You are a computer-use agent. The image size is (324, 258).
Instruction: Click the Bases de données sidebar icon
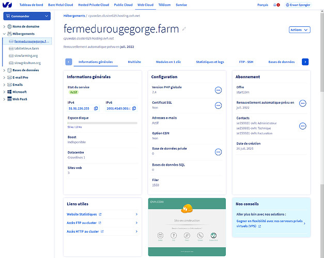[9, 70]
